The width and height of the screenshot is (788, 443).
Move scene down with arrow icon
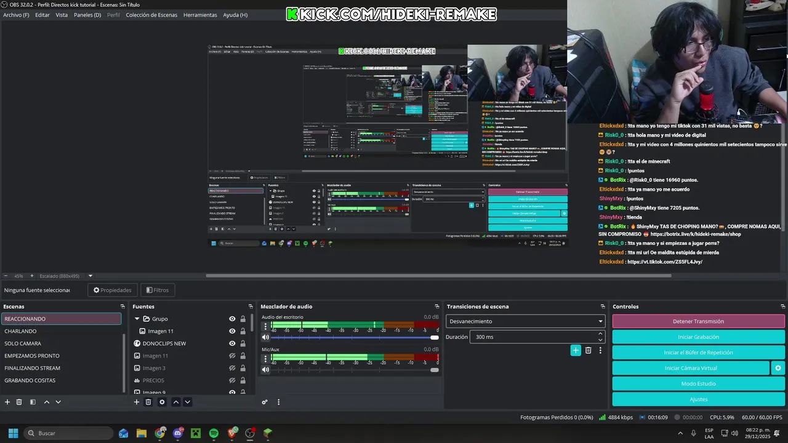[58, 402]
